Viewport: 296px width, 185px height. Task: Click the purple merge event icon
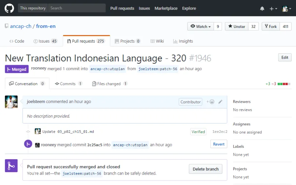28,144
